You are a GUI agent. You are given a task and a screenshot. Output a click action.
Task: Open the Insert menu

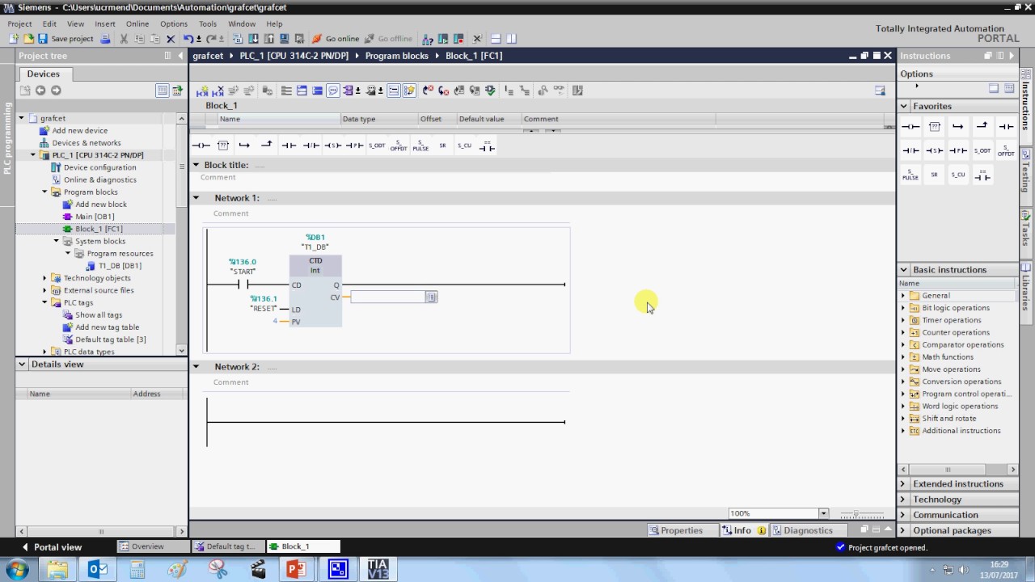click(x=105, y=24)
